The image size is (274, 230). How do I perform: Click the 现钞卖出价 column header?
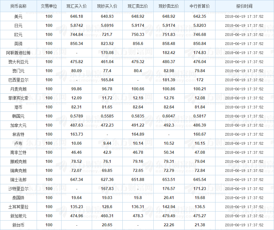pyautogui.click(x=169, y=6)
